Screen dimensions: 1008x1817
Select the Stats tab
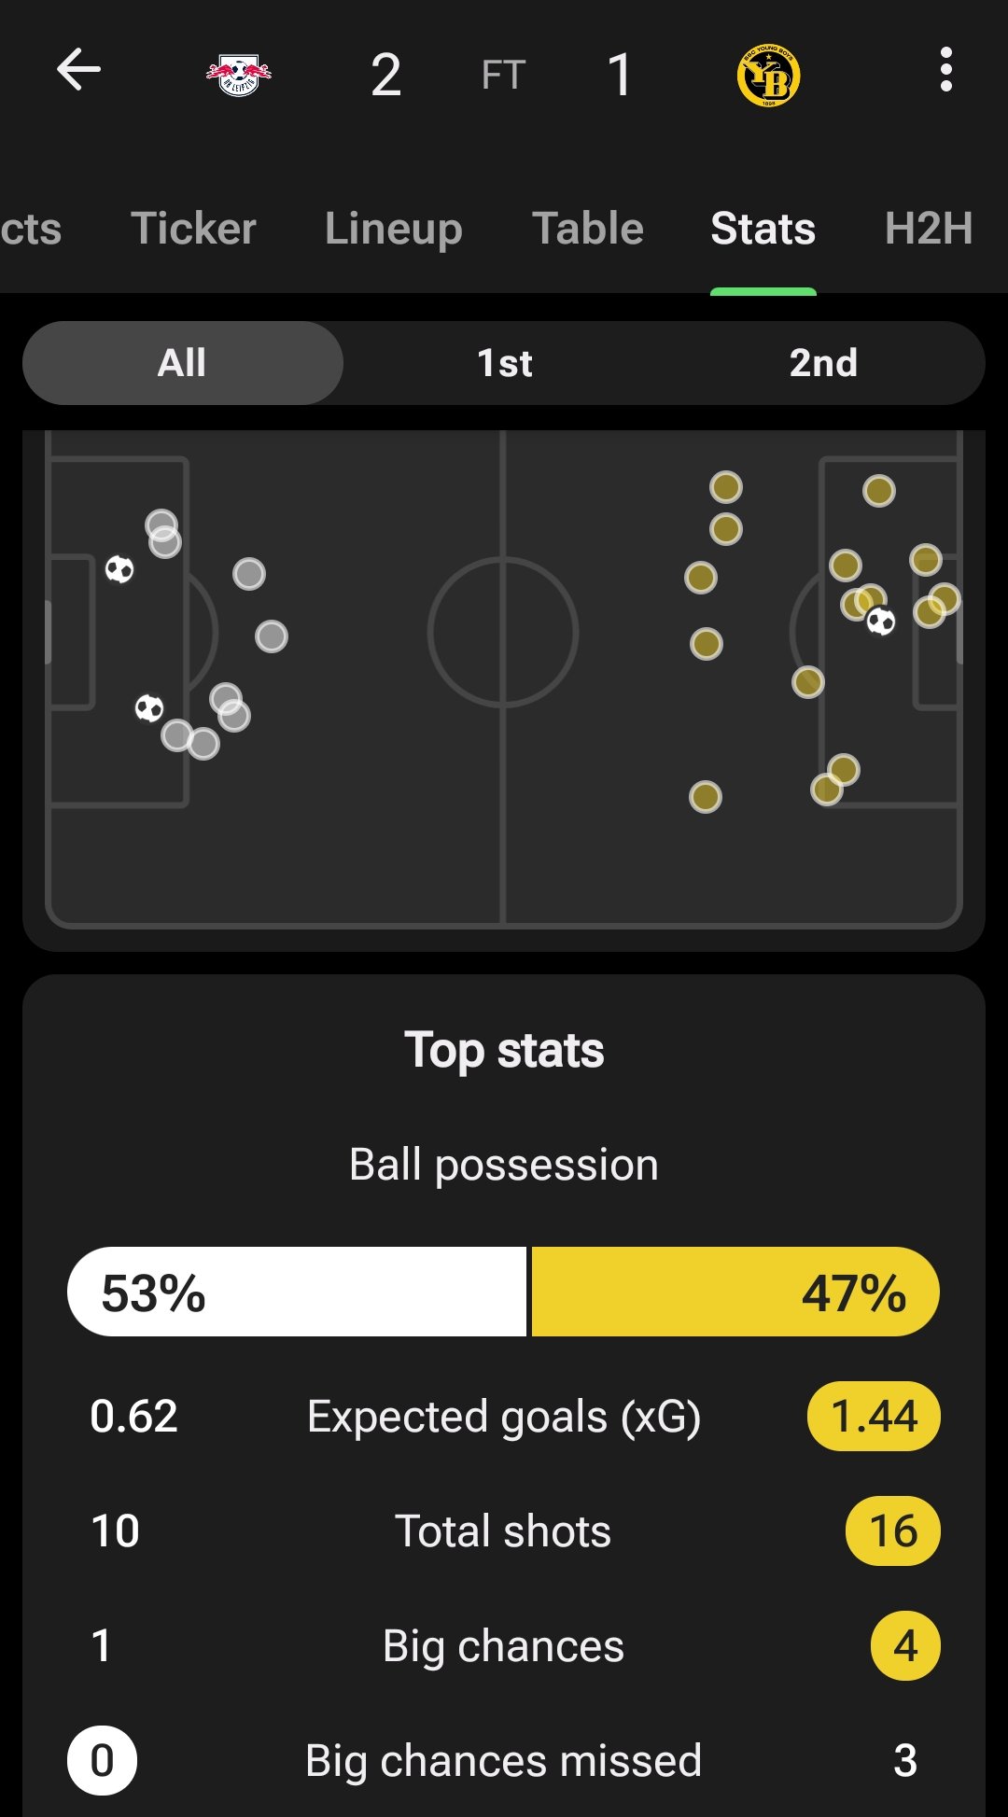(763, 229)
